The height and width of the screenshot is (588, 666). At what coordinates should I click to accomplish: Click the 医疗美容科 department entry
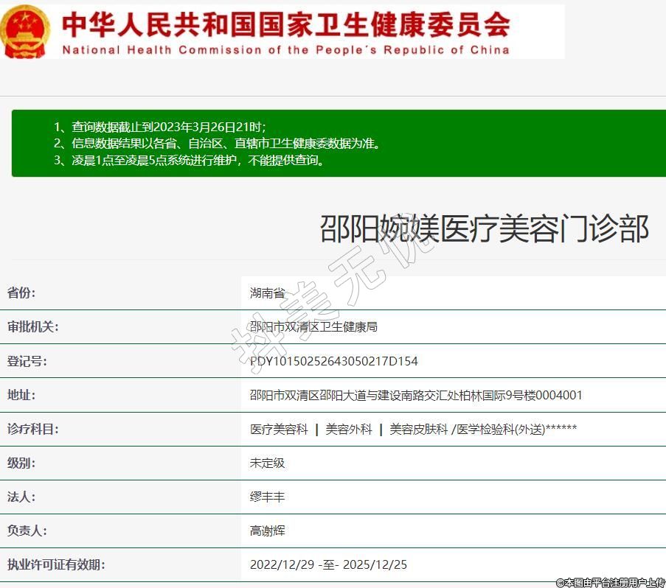(279, 429)
